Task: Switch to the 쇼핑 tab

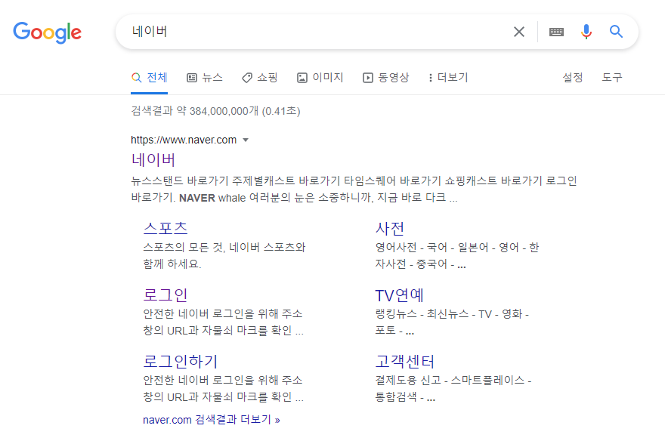Action: (x=259, y=78)
